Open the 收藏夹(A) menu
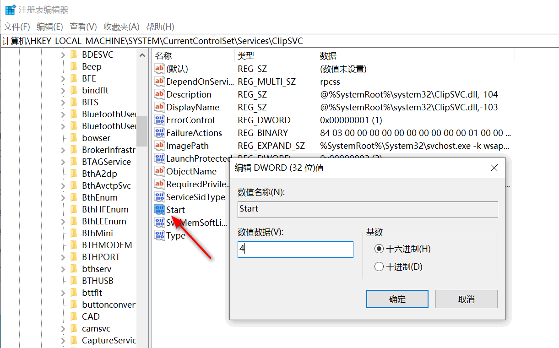 pos(121,27)
